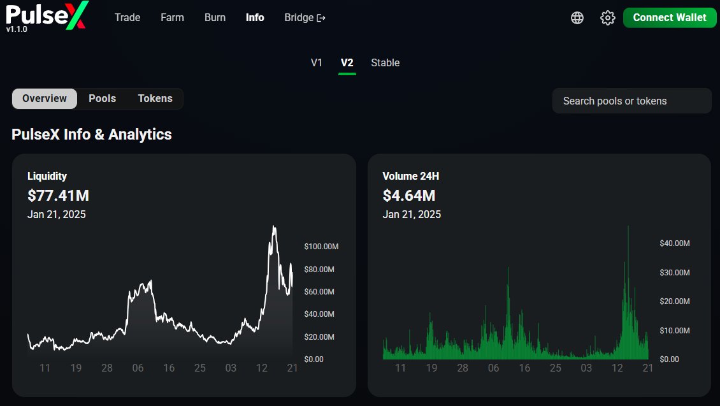Click the Bridge external link arrow icon

[x=321, y=18]
